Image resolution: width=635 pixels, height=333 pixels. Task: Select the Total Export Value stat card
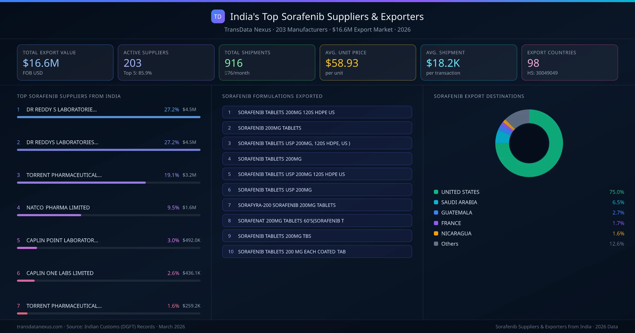point(65,62)
